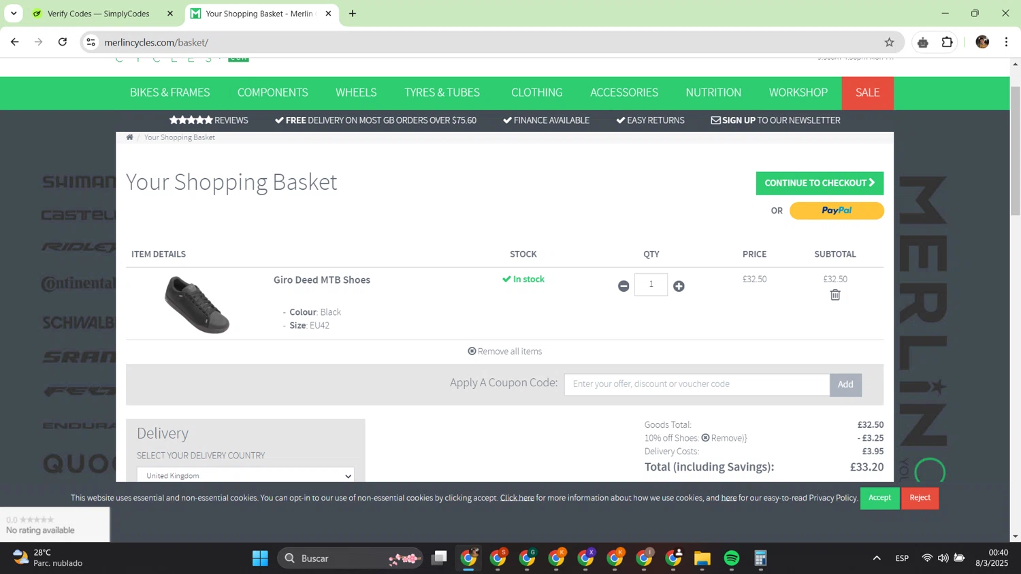Bookmark this page with the star icon
Image resolution: width=1021 pixels, height=574 pixels.
[889, 42]
